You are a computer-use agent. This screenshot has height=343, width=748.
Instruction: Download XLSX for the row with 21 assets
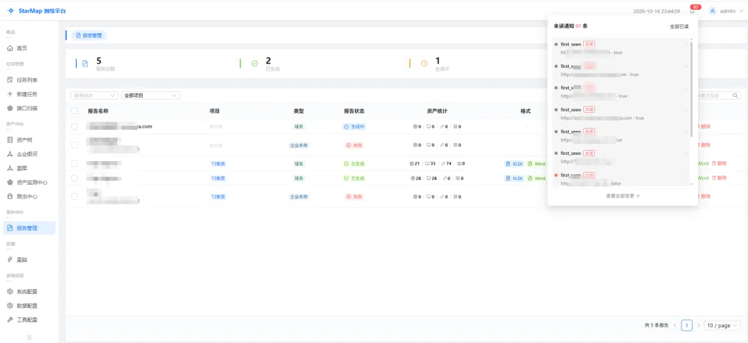click(514, 163)
